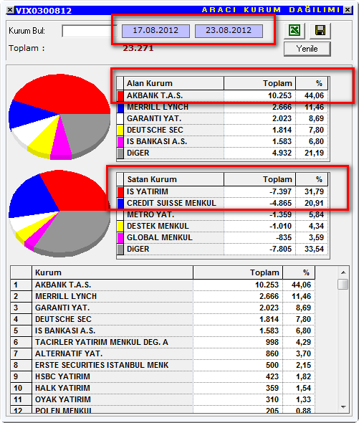The image size is (359, 423).
Task: Click yellow swatch beside DEUTSCHE SEC
Action: [120, 130]
